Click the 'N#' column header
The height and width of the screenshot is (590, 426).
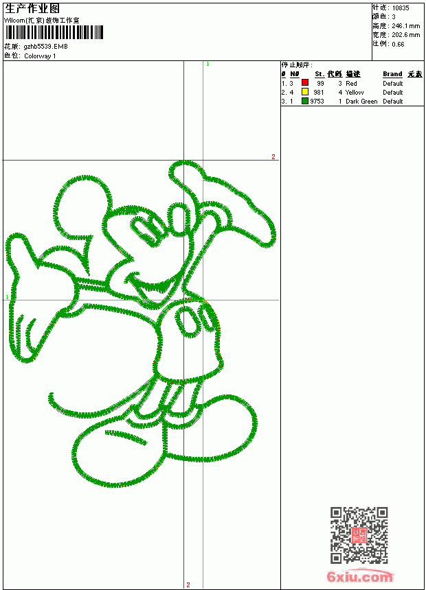click(x=295, y=74)
